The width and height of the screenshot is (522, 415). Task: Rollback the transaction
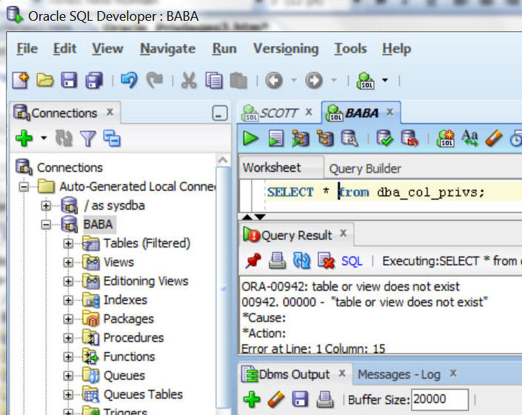pos(409,139)
